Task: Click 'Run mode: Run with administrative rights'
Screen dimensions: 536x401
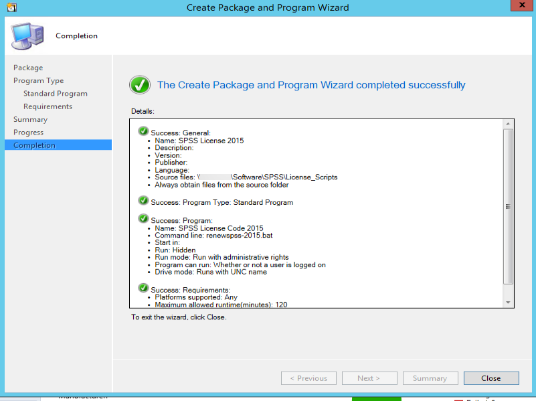Action: point(221,257)
